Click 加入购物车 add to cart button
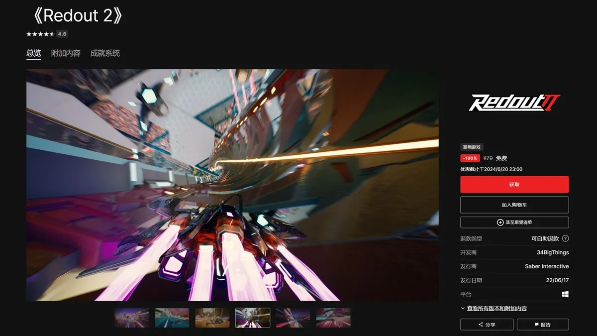 click(x=514, y=205)
